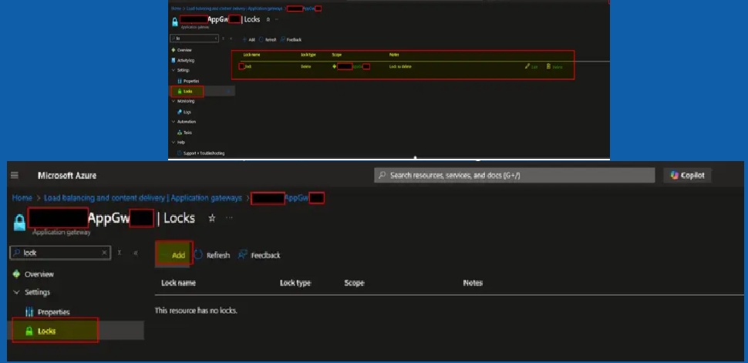This screenshot has height=363, width=748.
Task: Click the expand-all arrows icon next to sidebar search, large window
Action: pos(120,253)
